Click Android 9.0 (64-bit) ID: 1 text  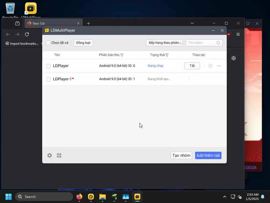tap(117, 79)
